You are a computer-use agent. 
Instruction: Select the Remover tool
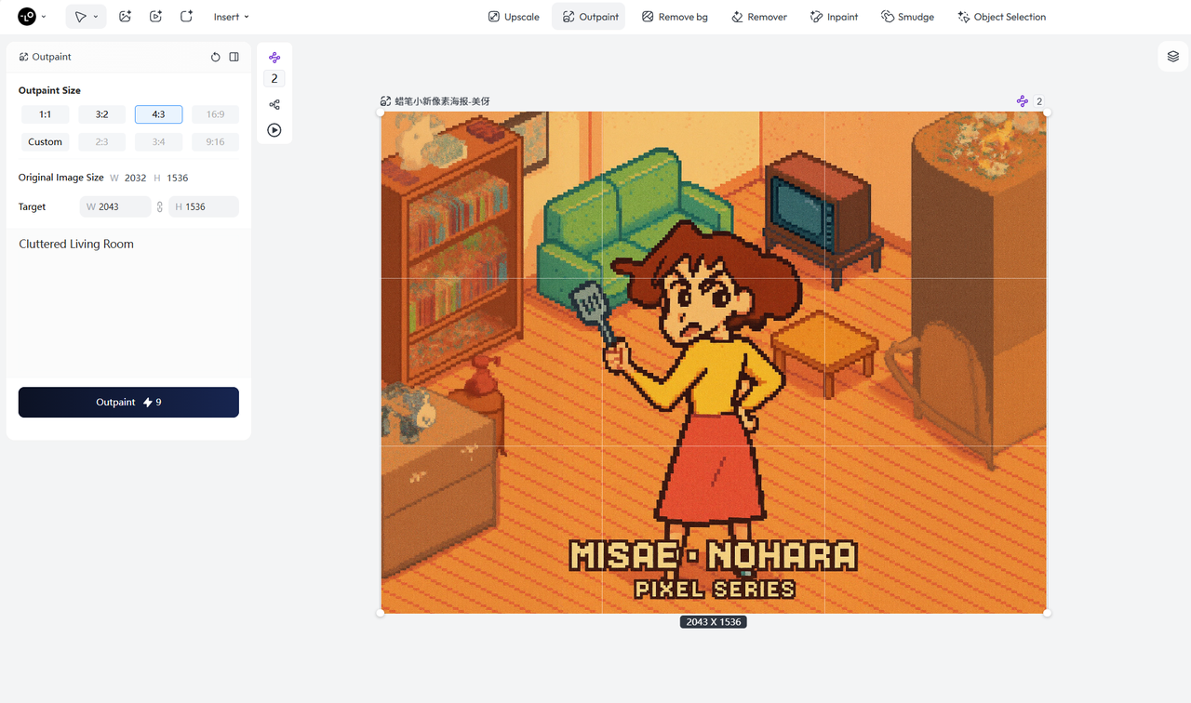pos(759,17)
